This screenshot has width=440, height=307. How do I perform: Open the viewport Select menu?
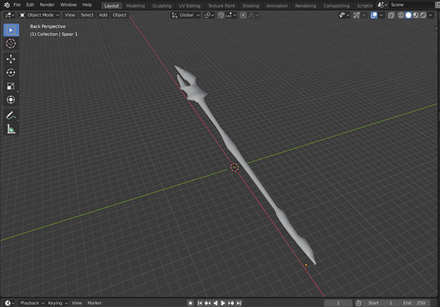point(87,15)
